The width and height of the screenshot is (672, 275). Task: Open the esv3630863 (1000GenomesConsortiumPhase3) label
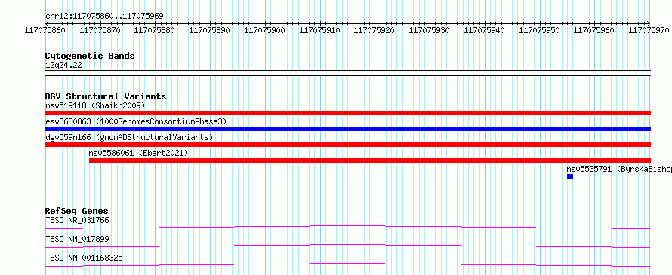pos(136,121)
